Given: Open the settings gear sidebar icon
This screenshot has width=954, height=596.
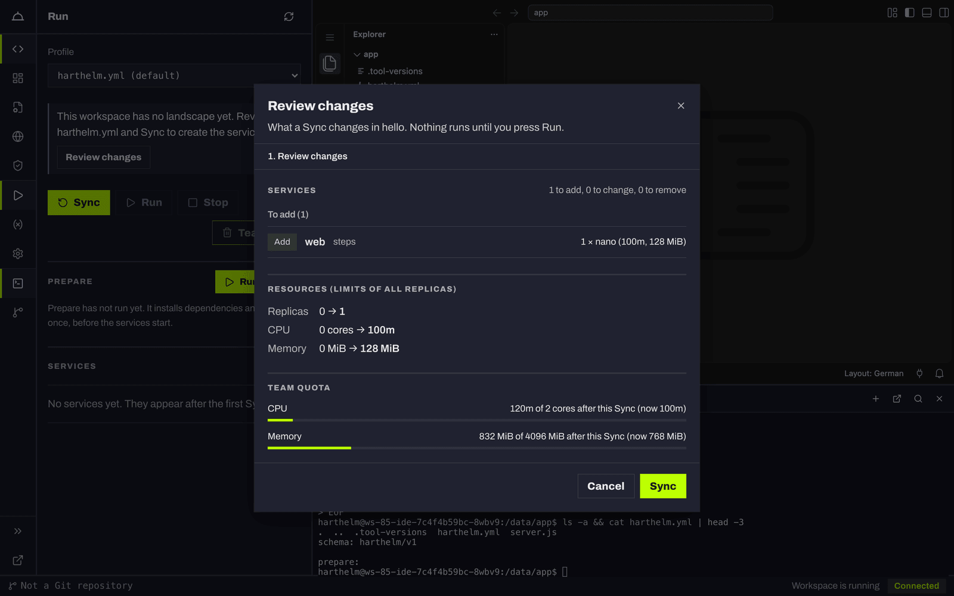Looking at the screenshot, I should point(18,253).
